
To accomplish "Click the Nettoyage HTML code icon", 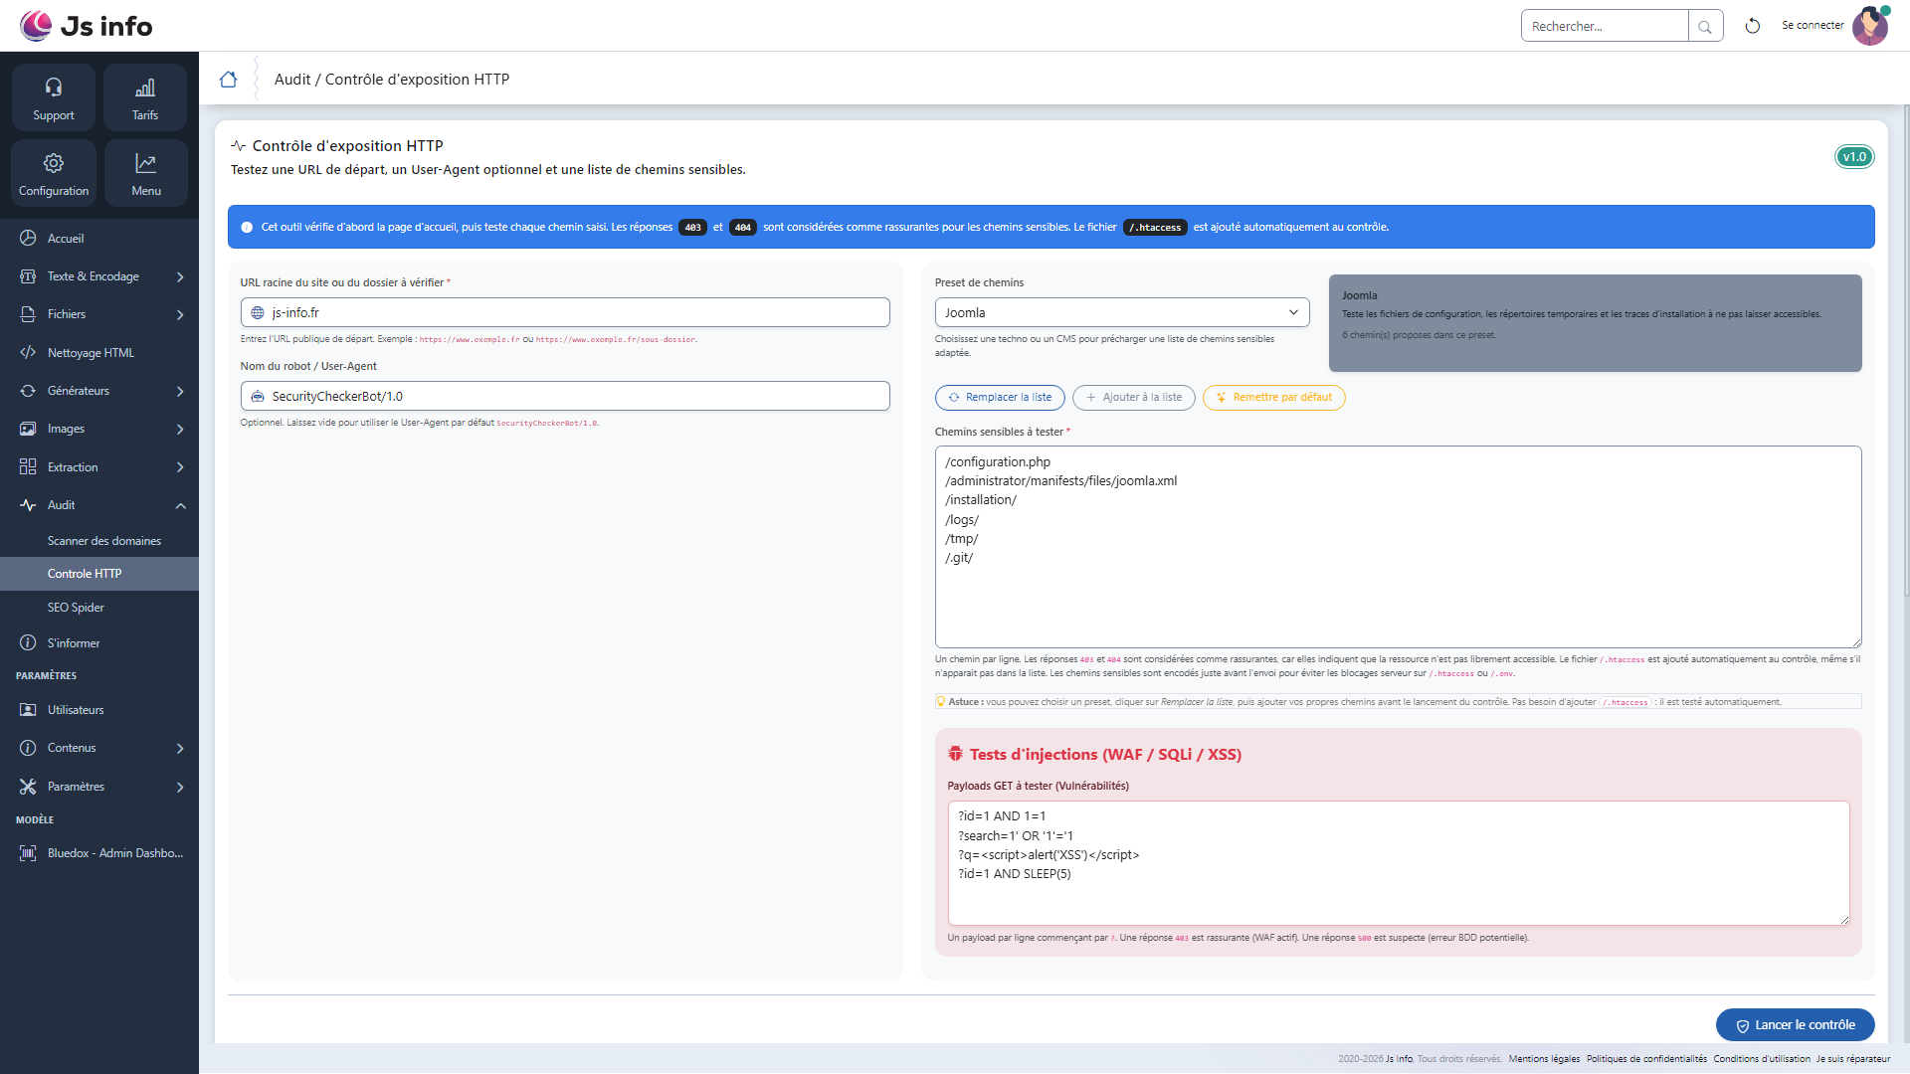I will coord(28,353).
